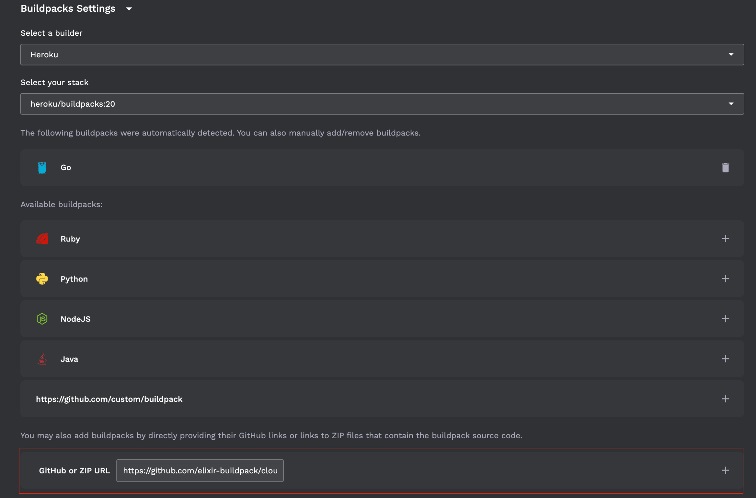Click the Python buildpack name
This screenshot has width=756, height=498.
coord(74,279)
